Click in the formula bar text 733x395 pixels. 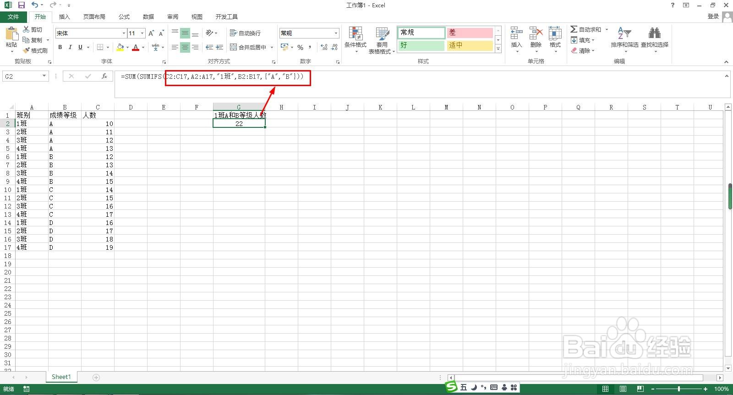(212, 77)
